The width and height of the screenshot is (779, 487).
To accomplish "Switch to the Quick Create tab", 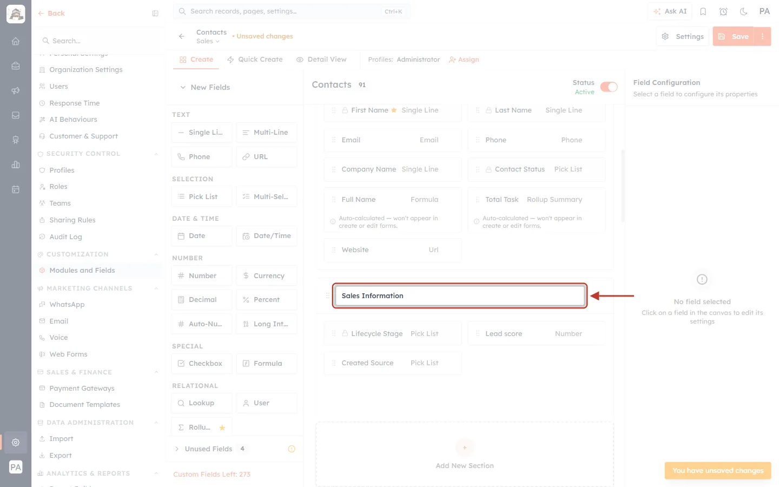I will [x=255, y=60].
